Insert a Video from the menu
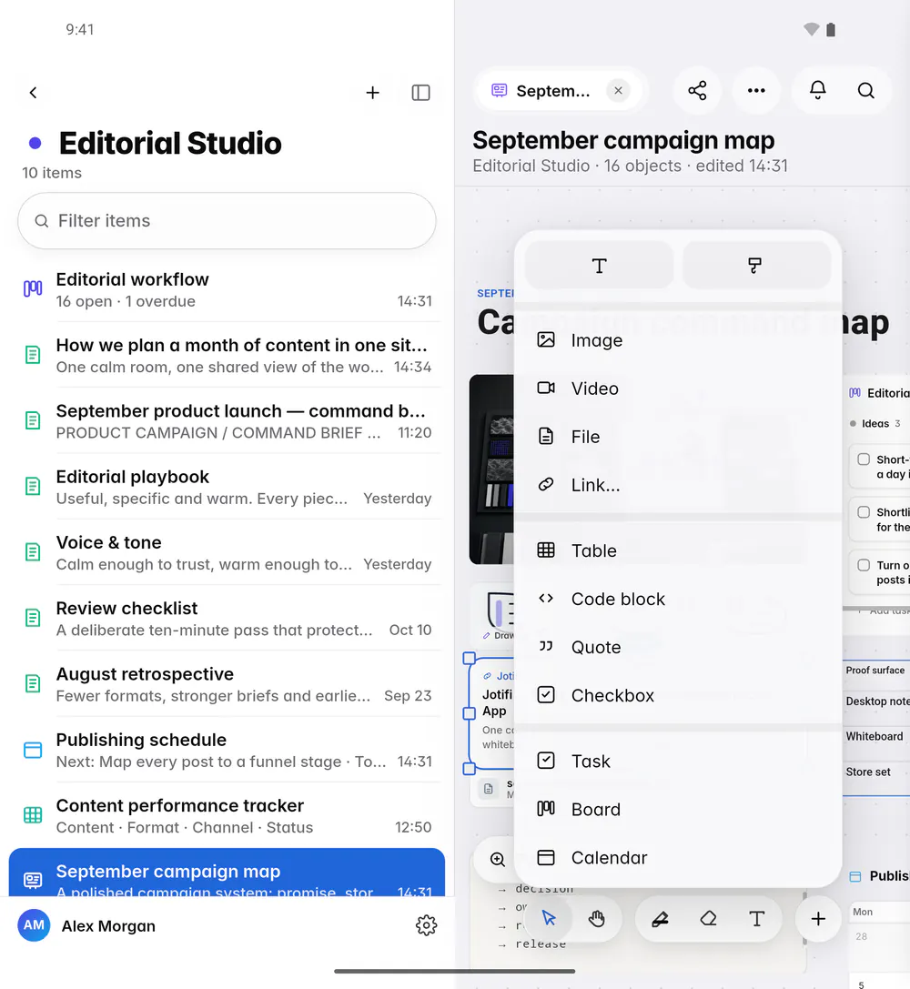This screenshot has height=989, width=910. point(678,389)
